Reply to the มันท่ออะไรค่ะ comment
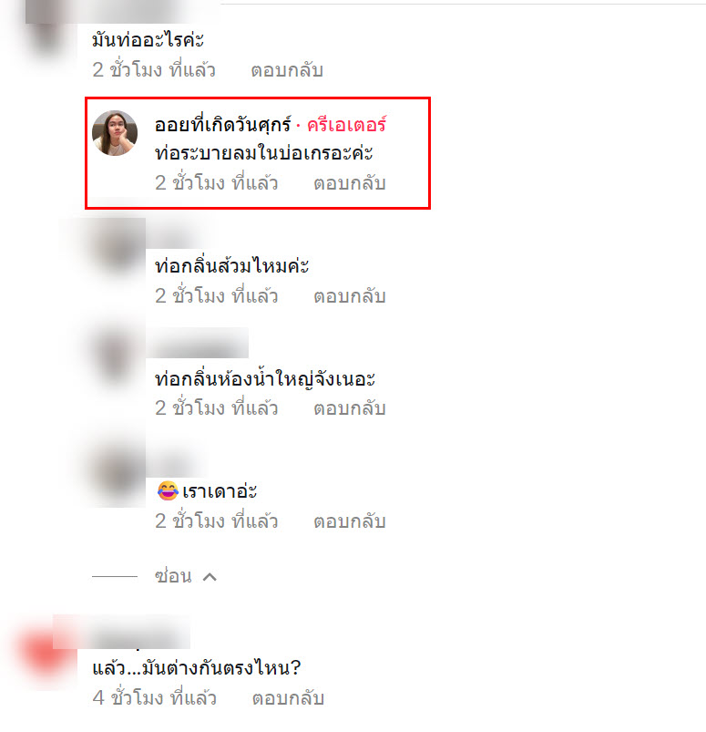 click(x=287, y=70)
